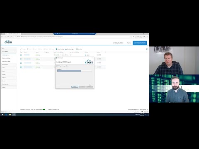
Task: Close the CTERA Agent installer dialog
Action: tap(92, 58)
